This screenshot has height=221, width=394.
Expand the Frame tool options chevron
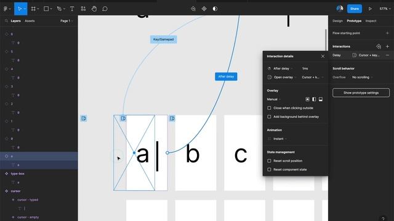tap(38, 9)
